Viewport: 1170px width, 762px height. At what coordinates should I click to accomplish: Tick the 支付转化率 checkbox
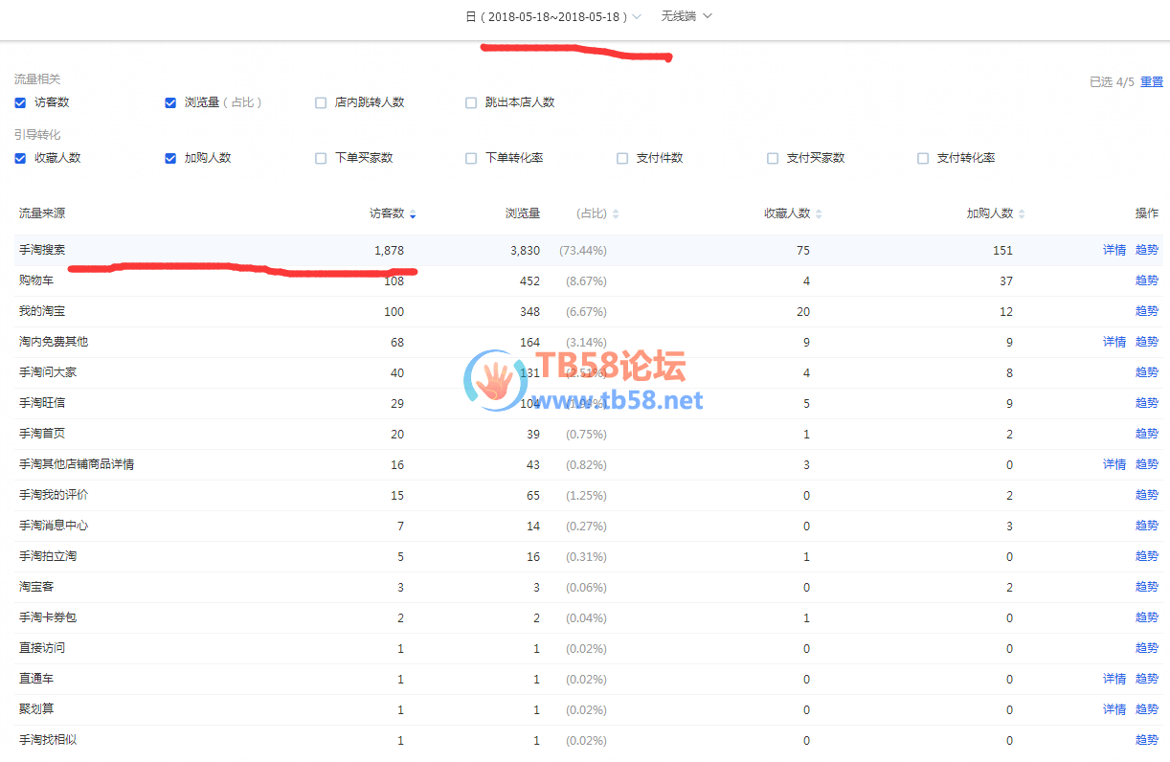(923, 158)
